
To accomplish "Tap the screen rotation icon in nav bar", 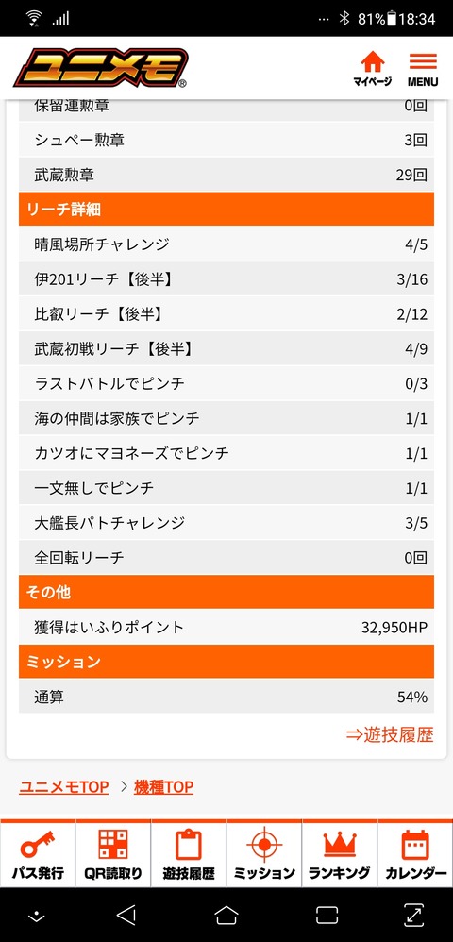I will point(414,915).
